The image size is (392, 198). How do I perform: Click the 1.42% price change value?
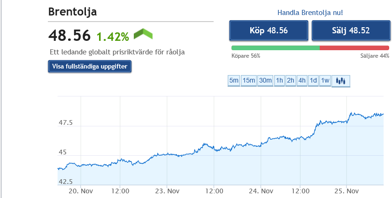(113, 37)
